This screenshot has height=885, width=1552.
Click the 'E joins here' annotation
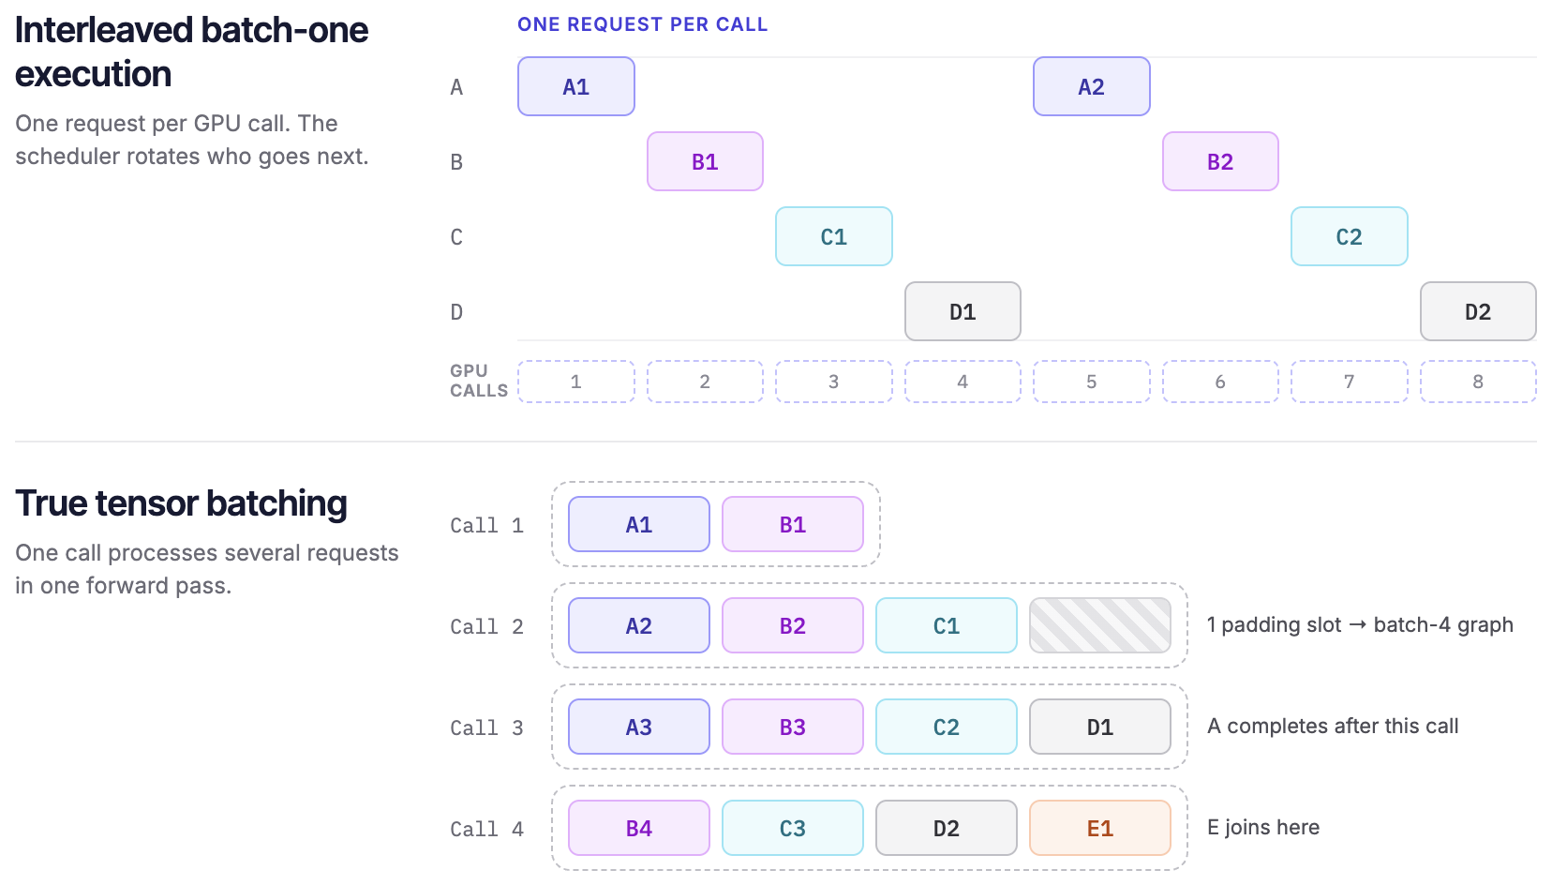click(x=1263, y=827)
